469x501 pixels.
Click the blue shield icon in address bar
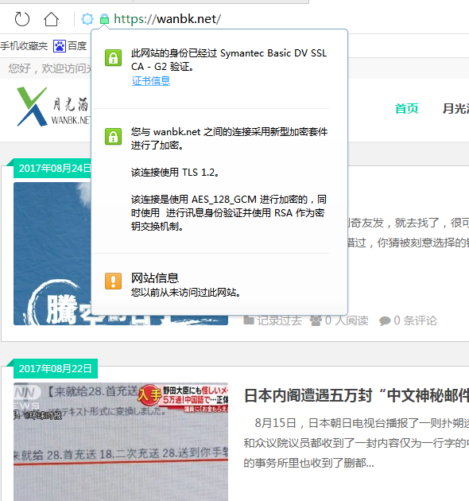[87, 19]
